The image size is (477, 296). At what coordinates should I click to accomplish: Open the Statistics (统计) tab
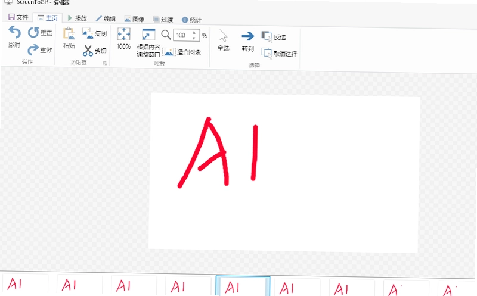[191, 20]
